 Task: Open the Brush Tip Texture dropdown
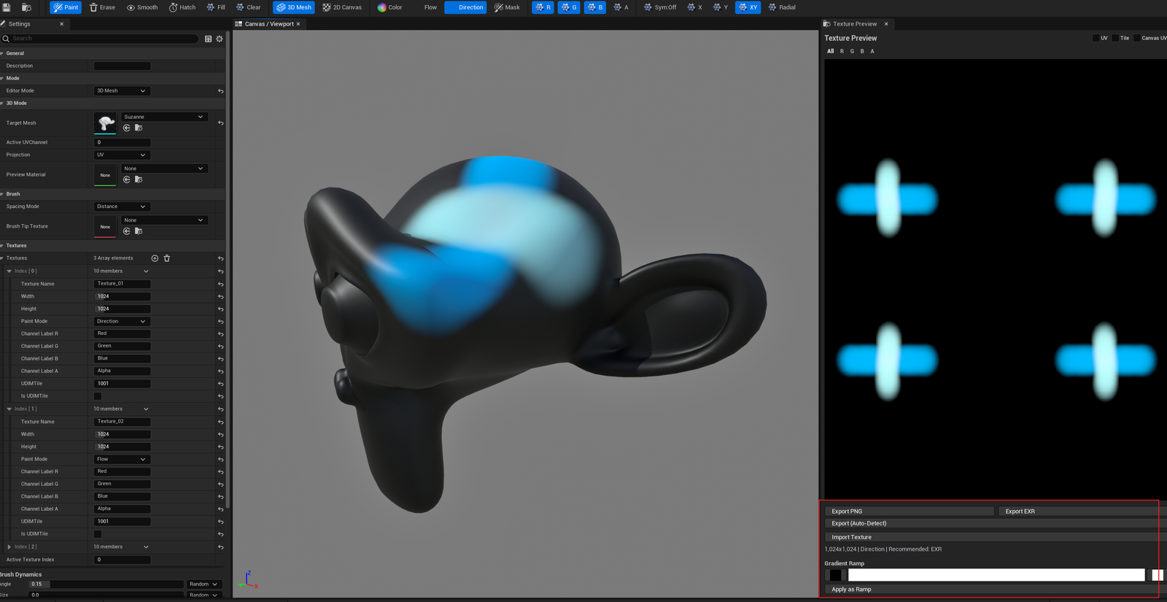click(x=164, y=220)
